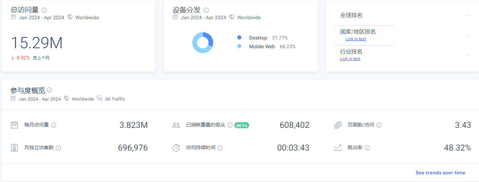Click the globe icon under 参与度概览
This screenshot has height=182, width=479.
[66, 99]
